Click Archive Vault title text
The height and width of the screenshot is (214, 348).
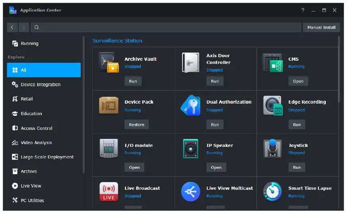click(x=140, y=59)
